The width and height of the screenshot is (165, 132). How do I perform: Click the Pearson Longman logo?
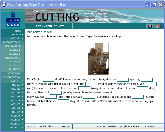pyautogui.click(x=13, y=19)
